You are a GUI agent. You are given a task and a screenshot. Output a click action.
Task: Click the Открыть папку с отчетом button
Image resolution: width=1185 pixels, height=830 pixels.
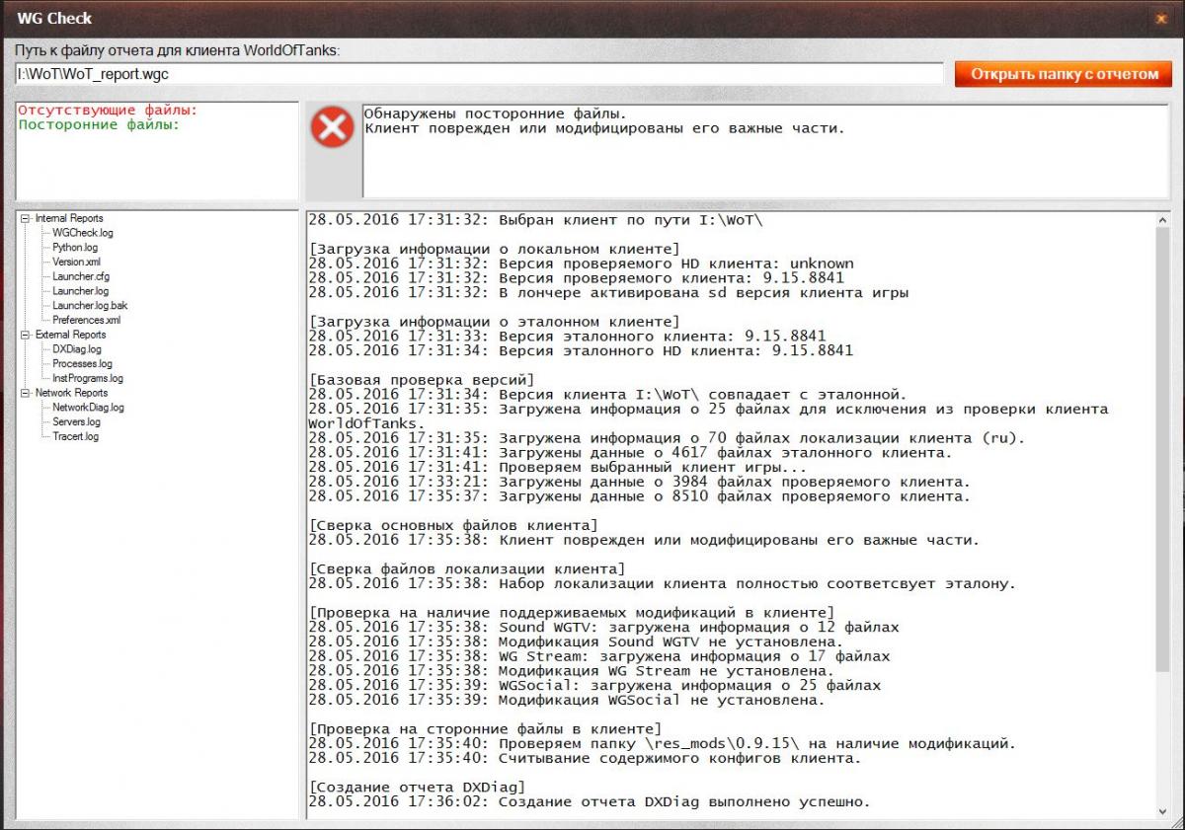tap(1064, 74)
